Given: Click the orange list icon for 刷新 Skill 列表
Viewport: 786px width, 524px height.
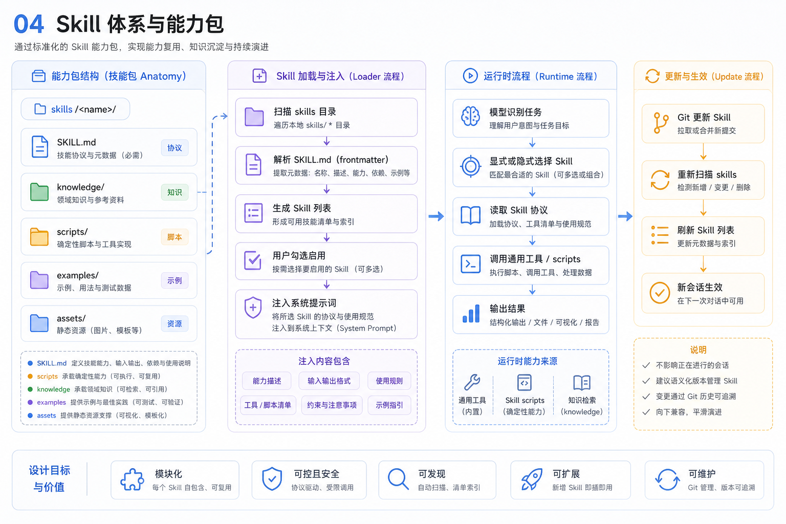Looking at the screenshot, I should [660, 235].
